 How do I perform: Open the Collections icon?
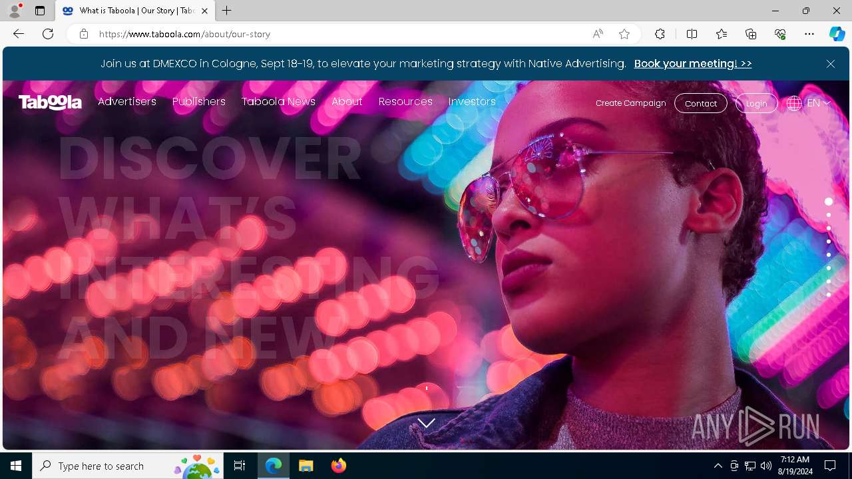751,34
